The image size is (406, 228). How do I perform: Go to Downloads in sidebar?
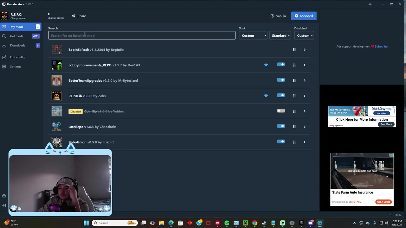[x=21, y=45]
